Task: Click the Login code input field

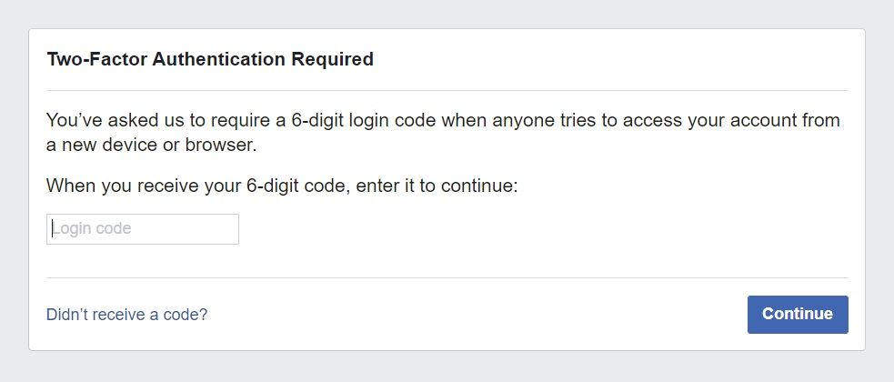Action: click(x=143, y=229)
